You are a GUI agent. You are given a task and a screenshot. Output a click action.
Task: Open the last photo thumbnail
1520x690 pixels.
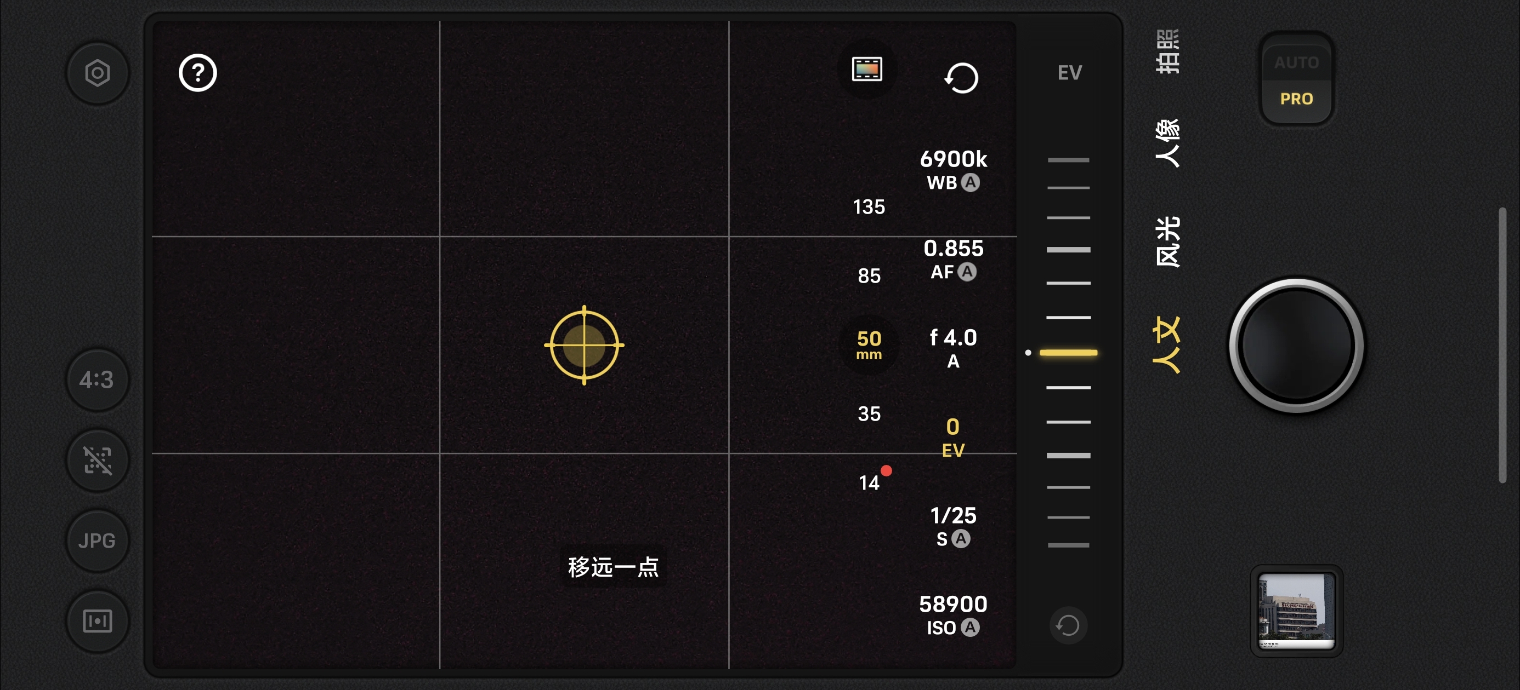pos(1296,611)
